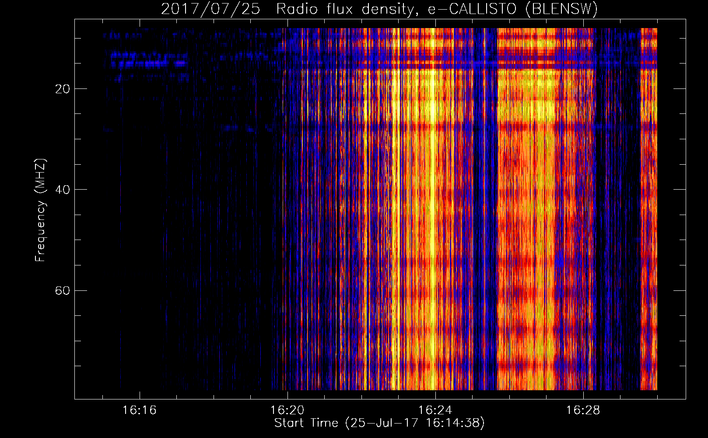Click the 'Frequency (MHZ)' axis label
The image size is (708, 438).
pyautogui.click(x=40, y=210)
